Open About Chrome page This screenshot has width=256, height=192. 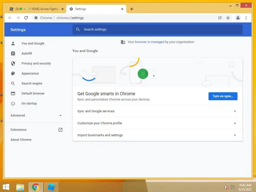(21, 139)
